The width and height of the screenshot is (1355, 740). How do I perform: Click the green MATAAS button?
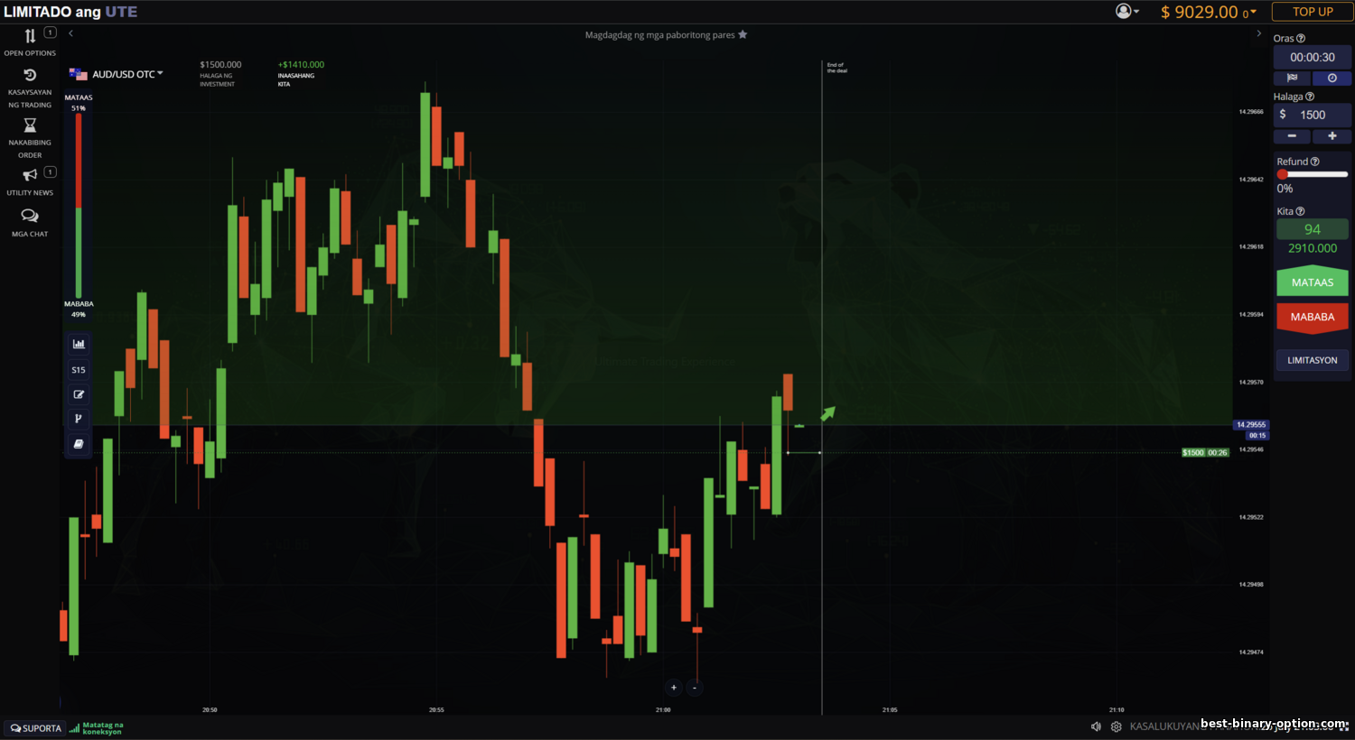(x=1312, y=282)
